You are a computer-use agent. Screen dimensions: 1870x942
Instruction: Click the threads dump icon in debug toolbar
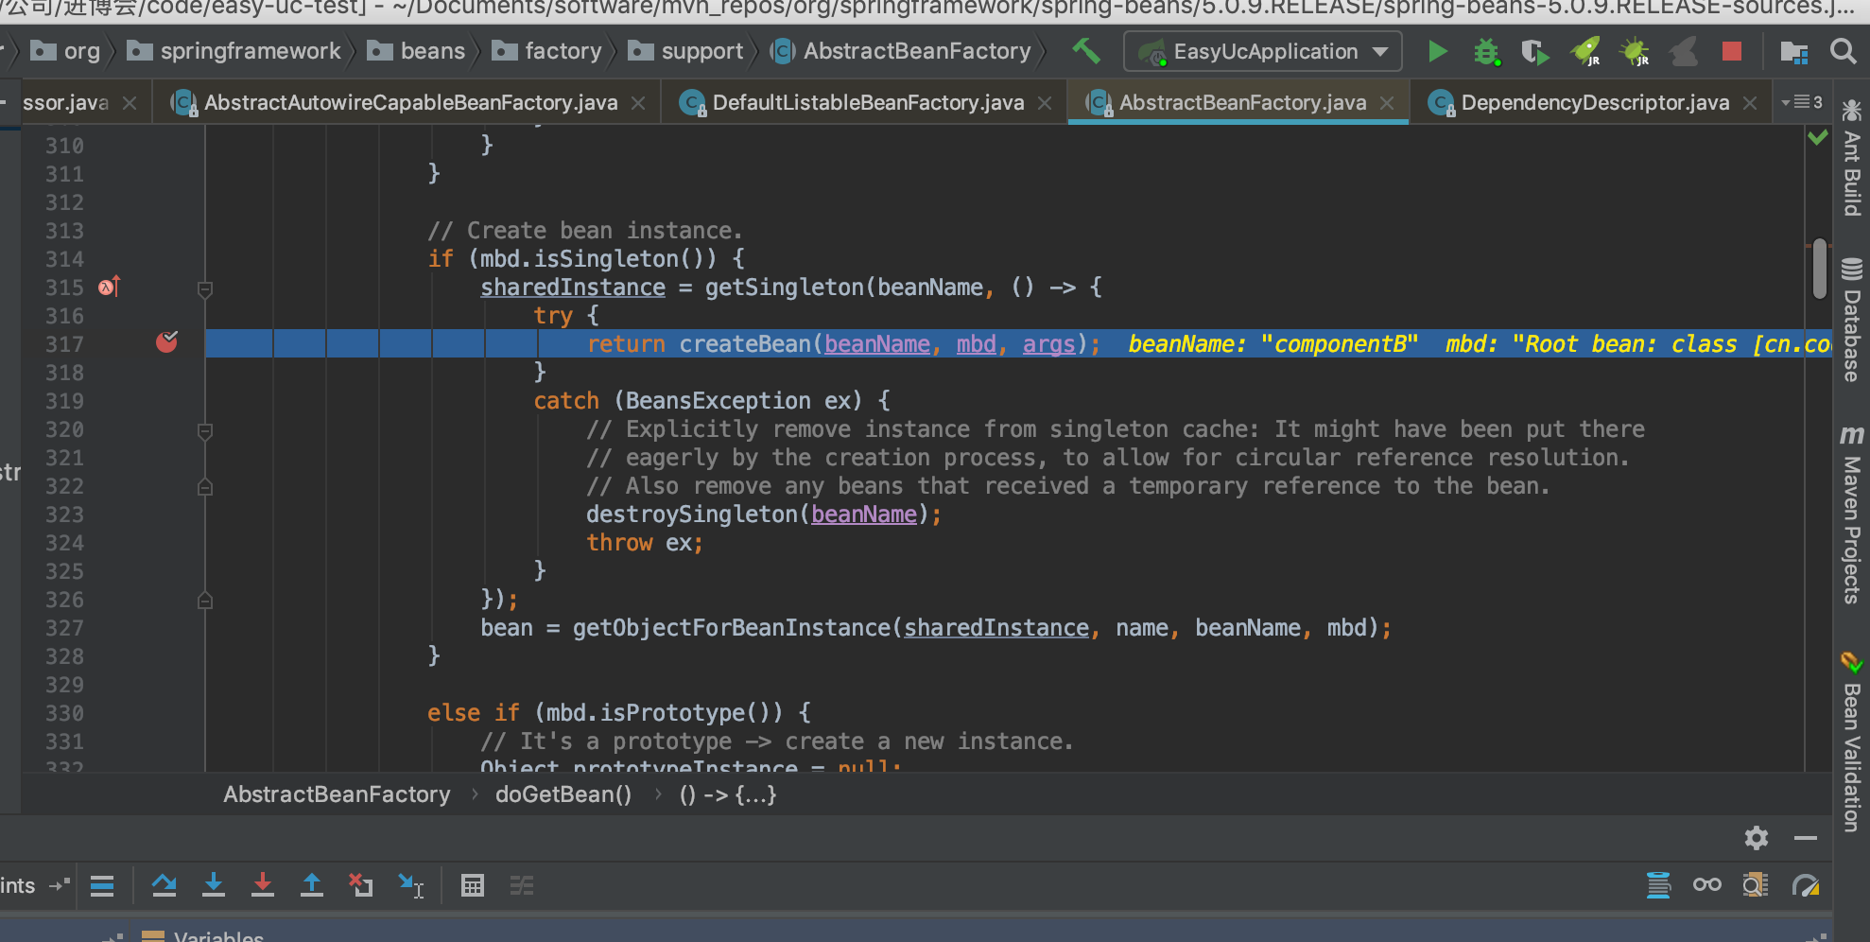[1658, 885]
